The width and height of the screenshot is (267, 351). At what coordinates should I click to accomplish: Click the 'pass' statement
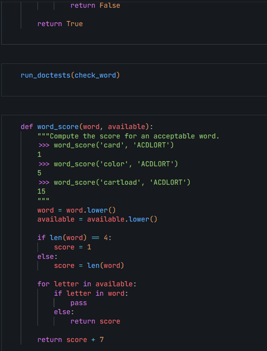[79, 303]
